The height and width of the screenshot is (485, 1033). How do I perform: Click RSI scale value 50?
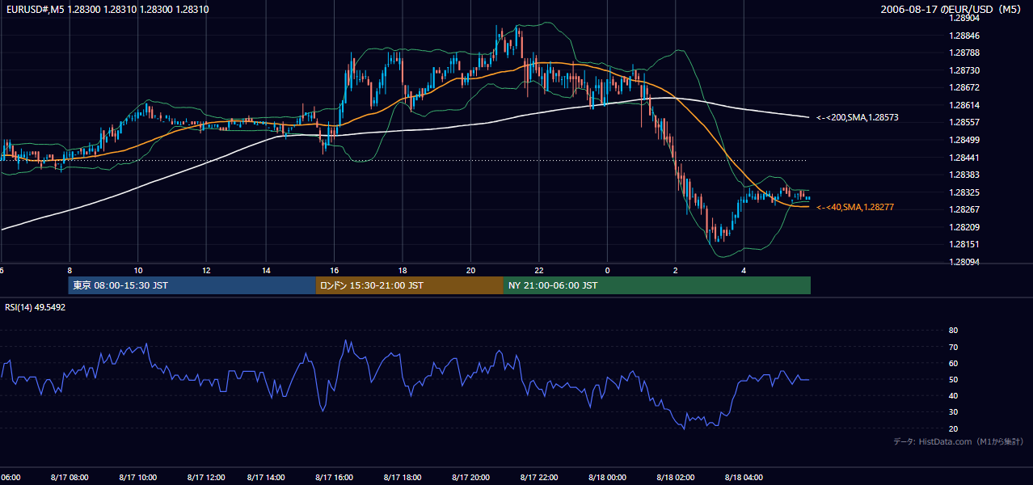click(953, 379)
